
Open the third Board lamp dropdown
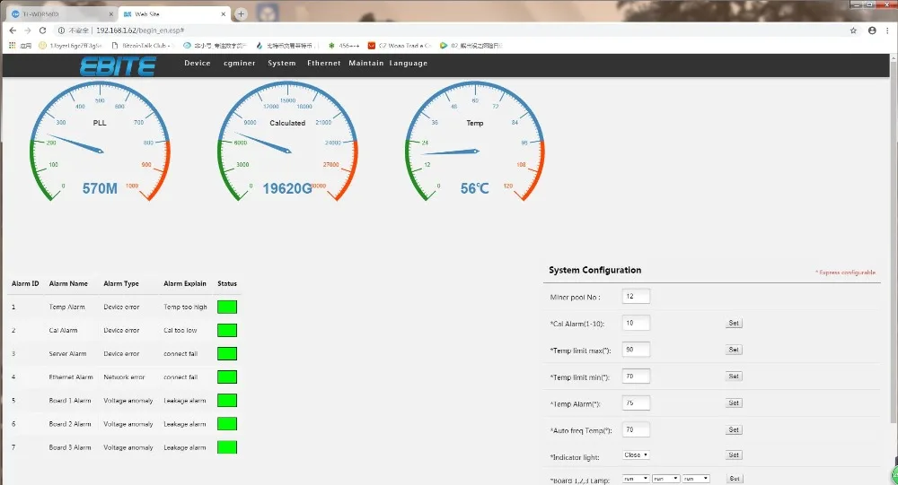coord(696,479)
